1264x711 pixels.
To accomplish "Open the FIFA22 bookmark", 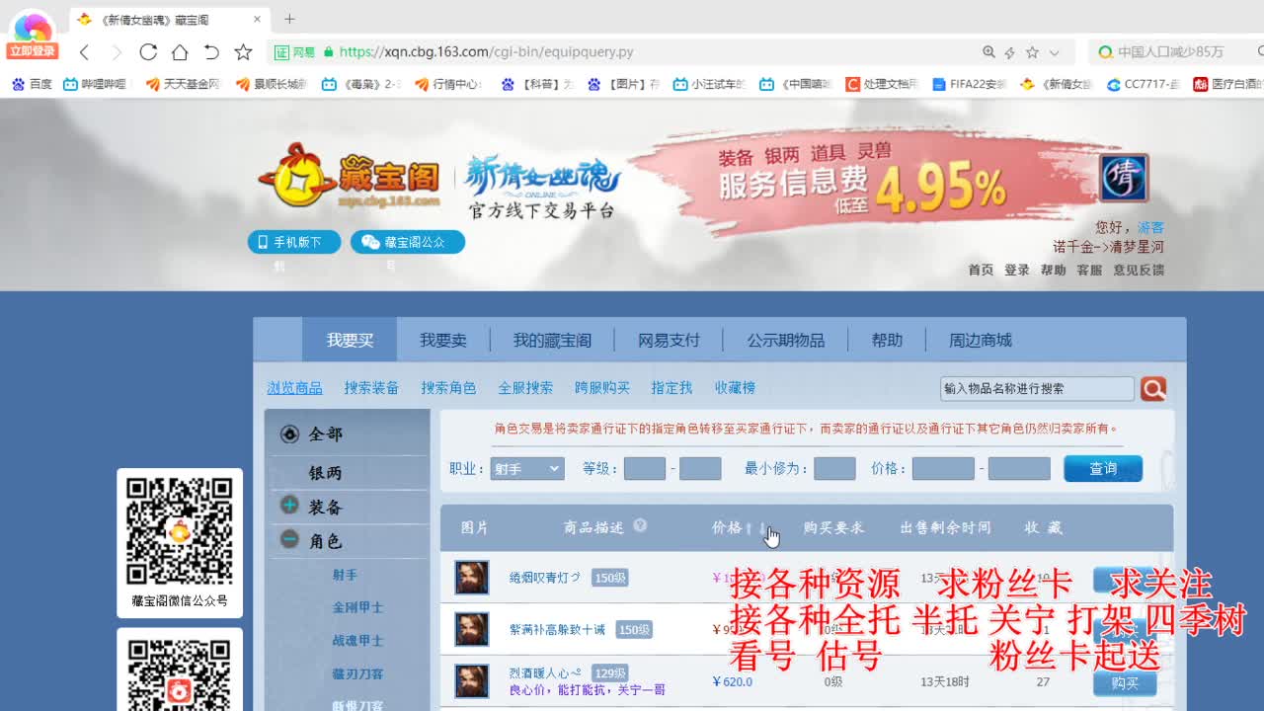I will [x=969, y=85].
